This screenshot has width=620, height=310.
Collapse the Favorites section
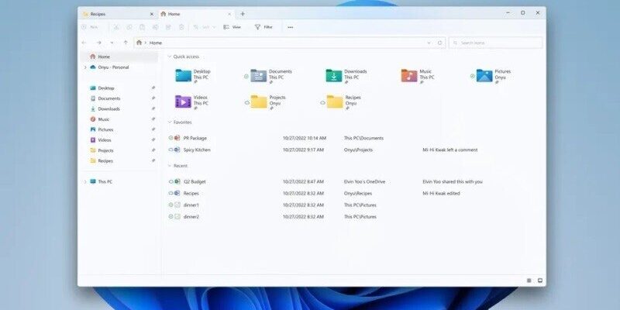170,122
